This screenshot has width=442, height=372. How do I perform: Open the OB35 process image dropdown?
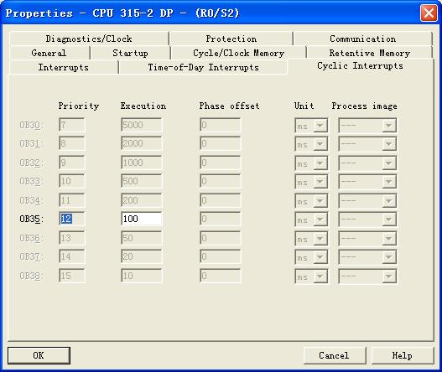pyautogui.click(x=367, y=220)
